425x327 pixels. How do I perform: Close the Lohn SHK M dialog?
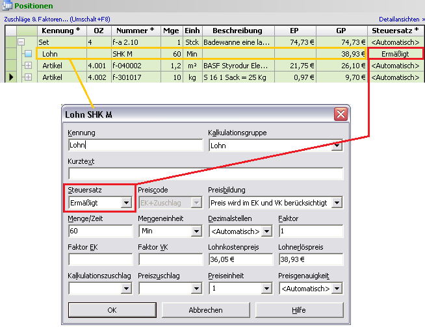click(x=341, y=114)
